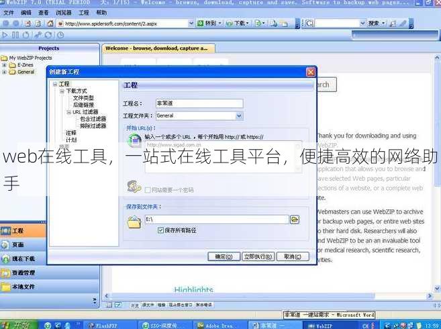Viewport: 441px width, 329px height.
Task: Collapse the 工程 root node in dialog tree
Action: pyautogui.click(x=55, y=84)
